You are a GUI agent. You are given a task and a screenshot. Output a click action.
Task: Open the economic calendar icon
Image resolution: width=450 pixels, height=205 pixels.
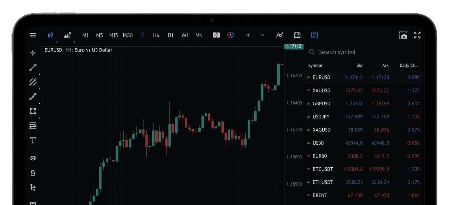point(297,35)
